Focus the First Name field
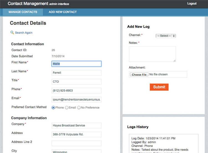208x153 pixels. (x=76, y=64)
